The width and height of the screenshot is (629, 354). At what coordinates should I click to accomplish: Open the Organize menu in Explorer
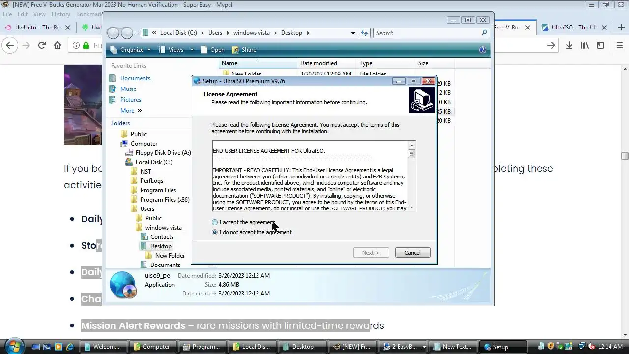click(131, 50)
